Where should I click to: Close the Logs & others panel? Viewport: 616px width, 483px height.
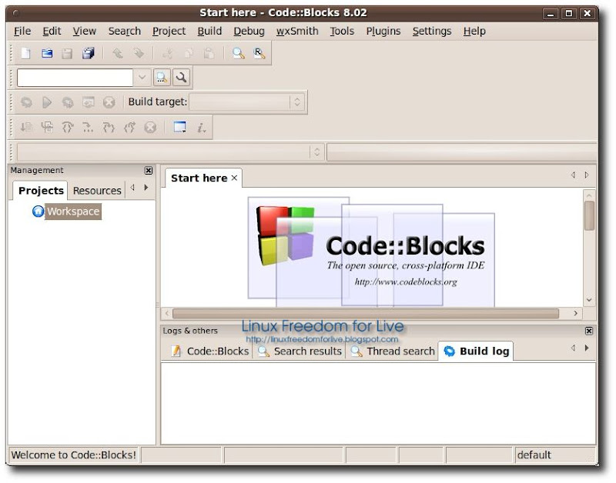pos(589,331)
